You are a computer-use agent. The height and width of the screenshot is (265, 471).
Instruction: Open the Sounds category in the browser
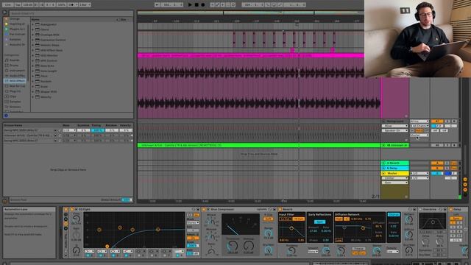[x=14, y=60]
